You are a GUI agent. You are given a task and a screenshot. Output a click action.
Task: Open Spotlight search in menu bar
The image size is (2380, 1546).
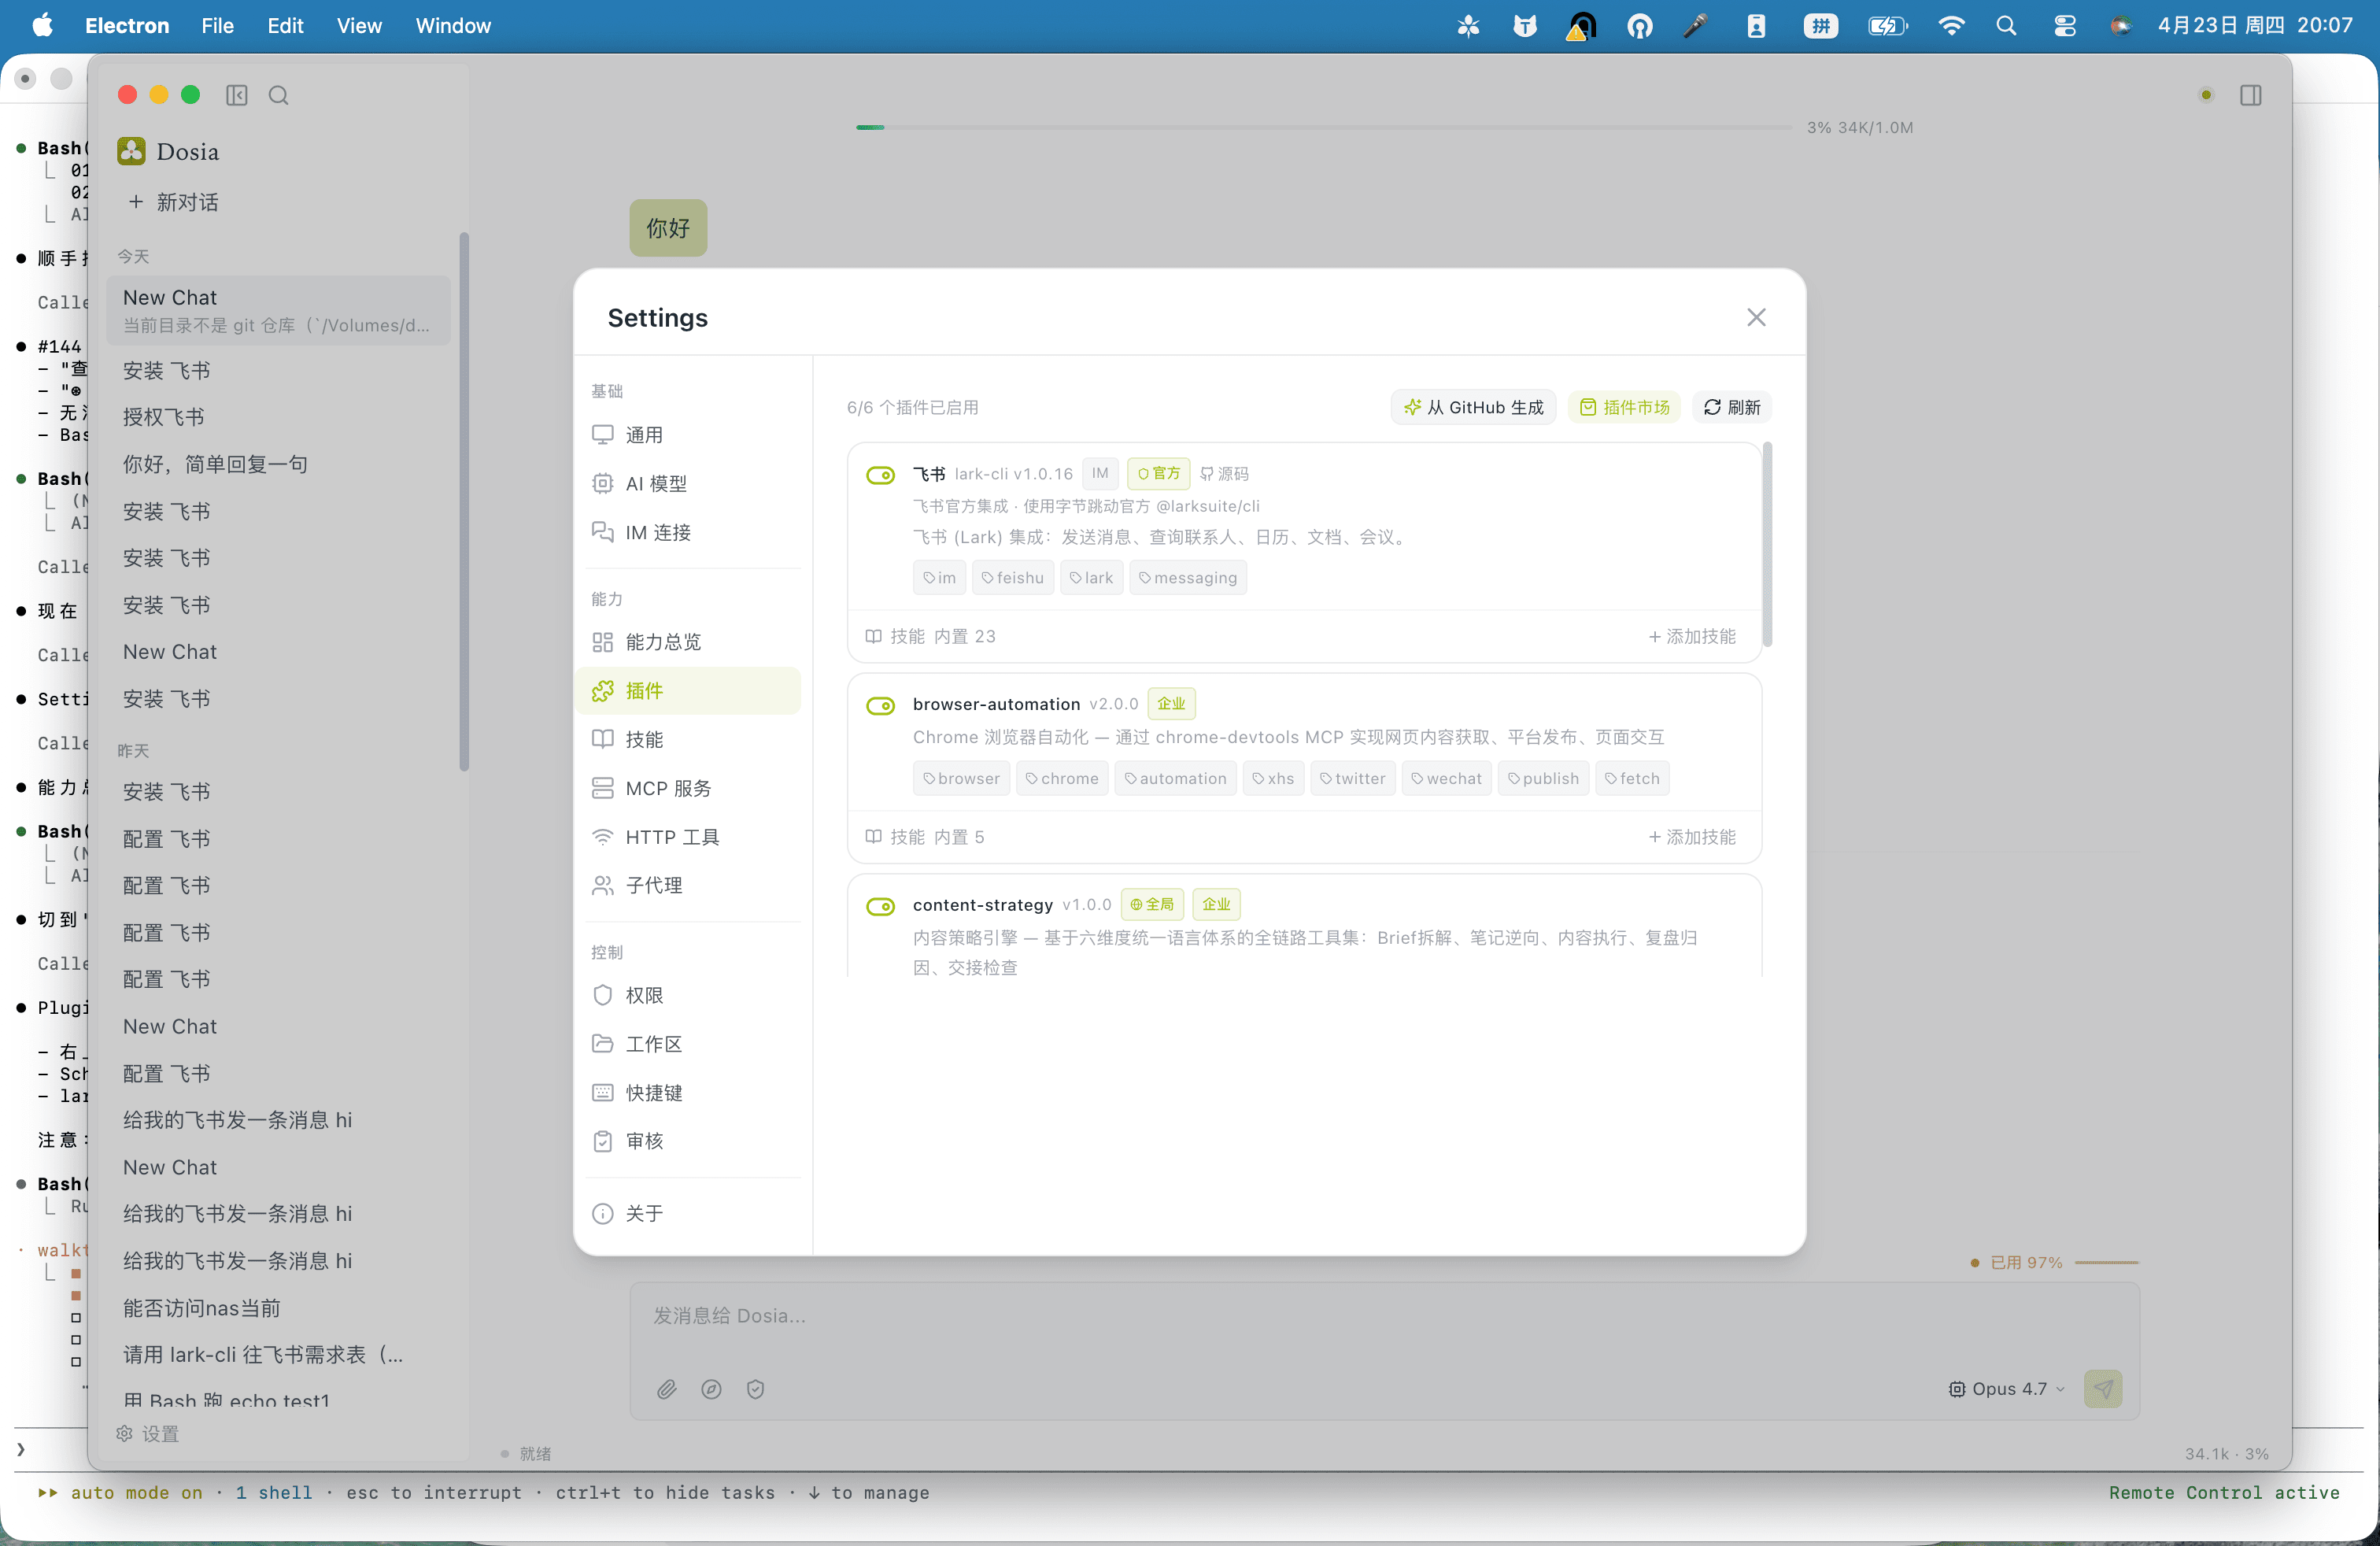click(2006, 25)
